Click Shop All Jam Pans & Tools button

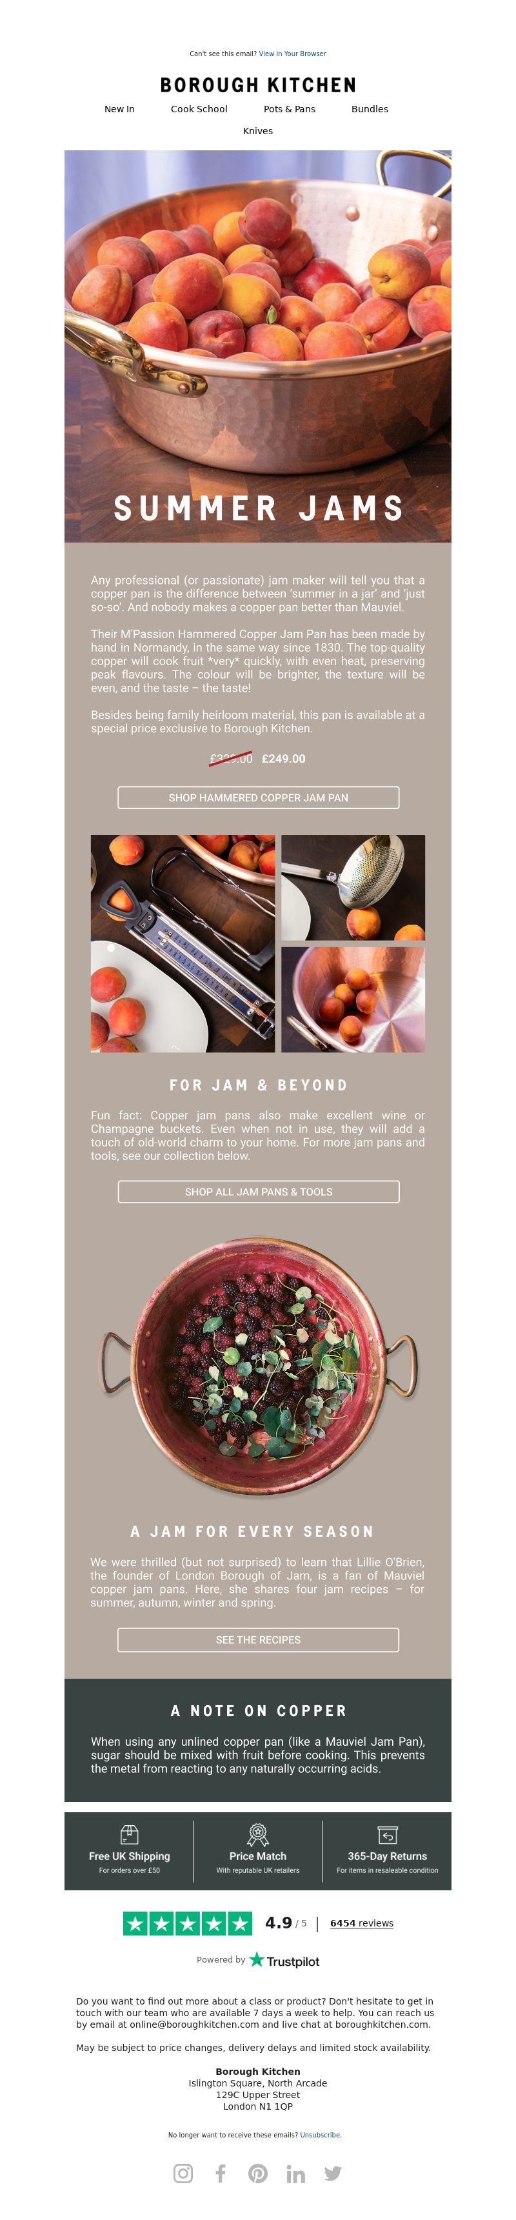259,1191
